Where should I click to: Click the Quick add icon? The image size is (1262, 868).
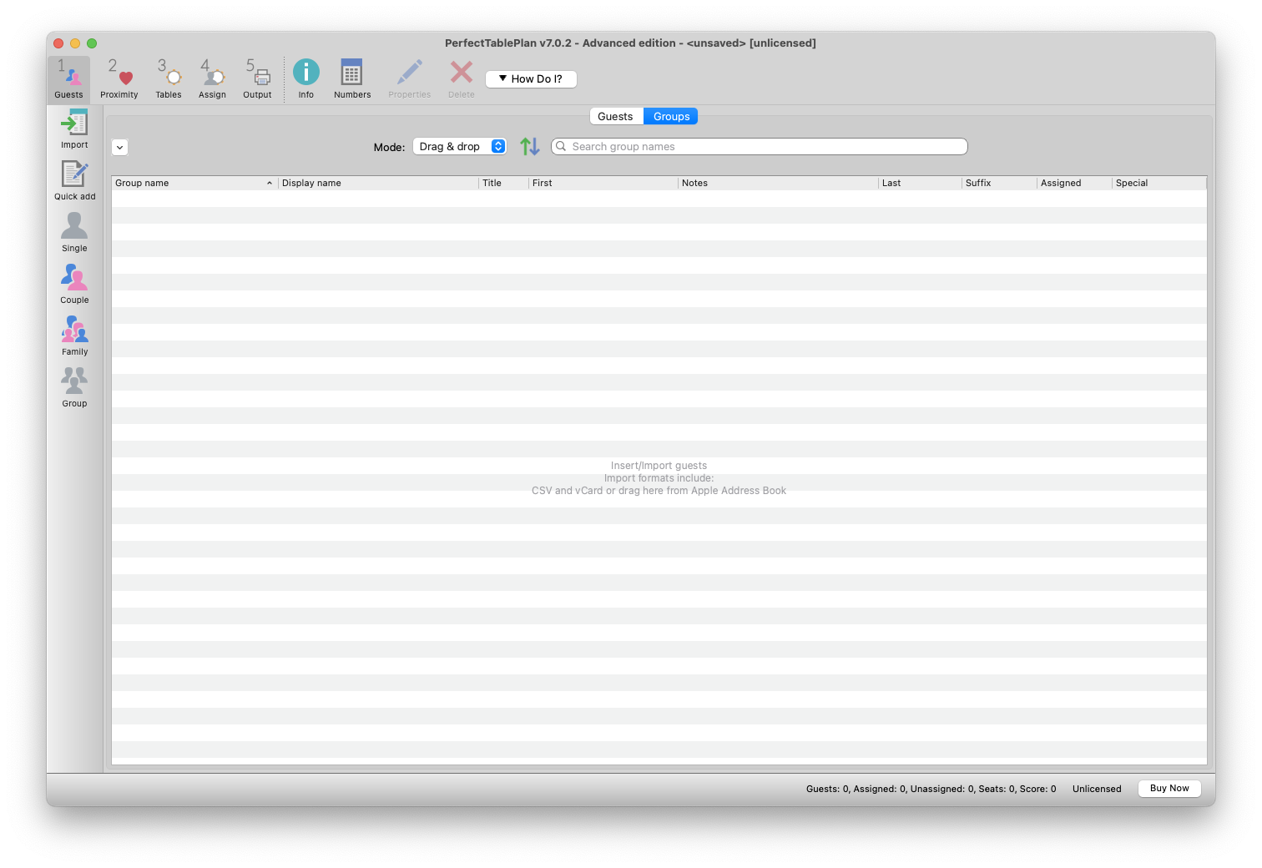(74, 180)
